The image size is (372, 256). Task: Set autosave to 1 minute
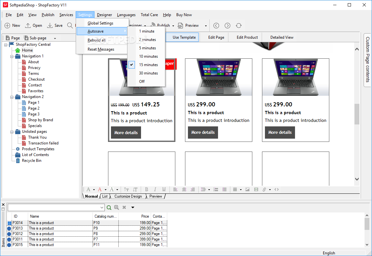[x=146, y=31]
